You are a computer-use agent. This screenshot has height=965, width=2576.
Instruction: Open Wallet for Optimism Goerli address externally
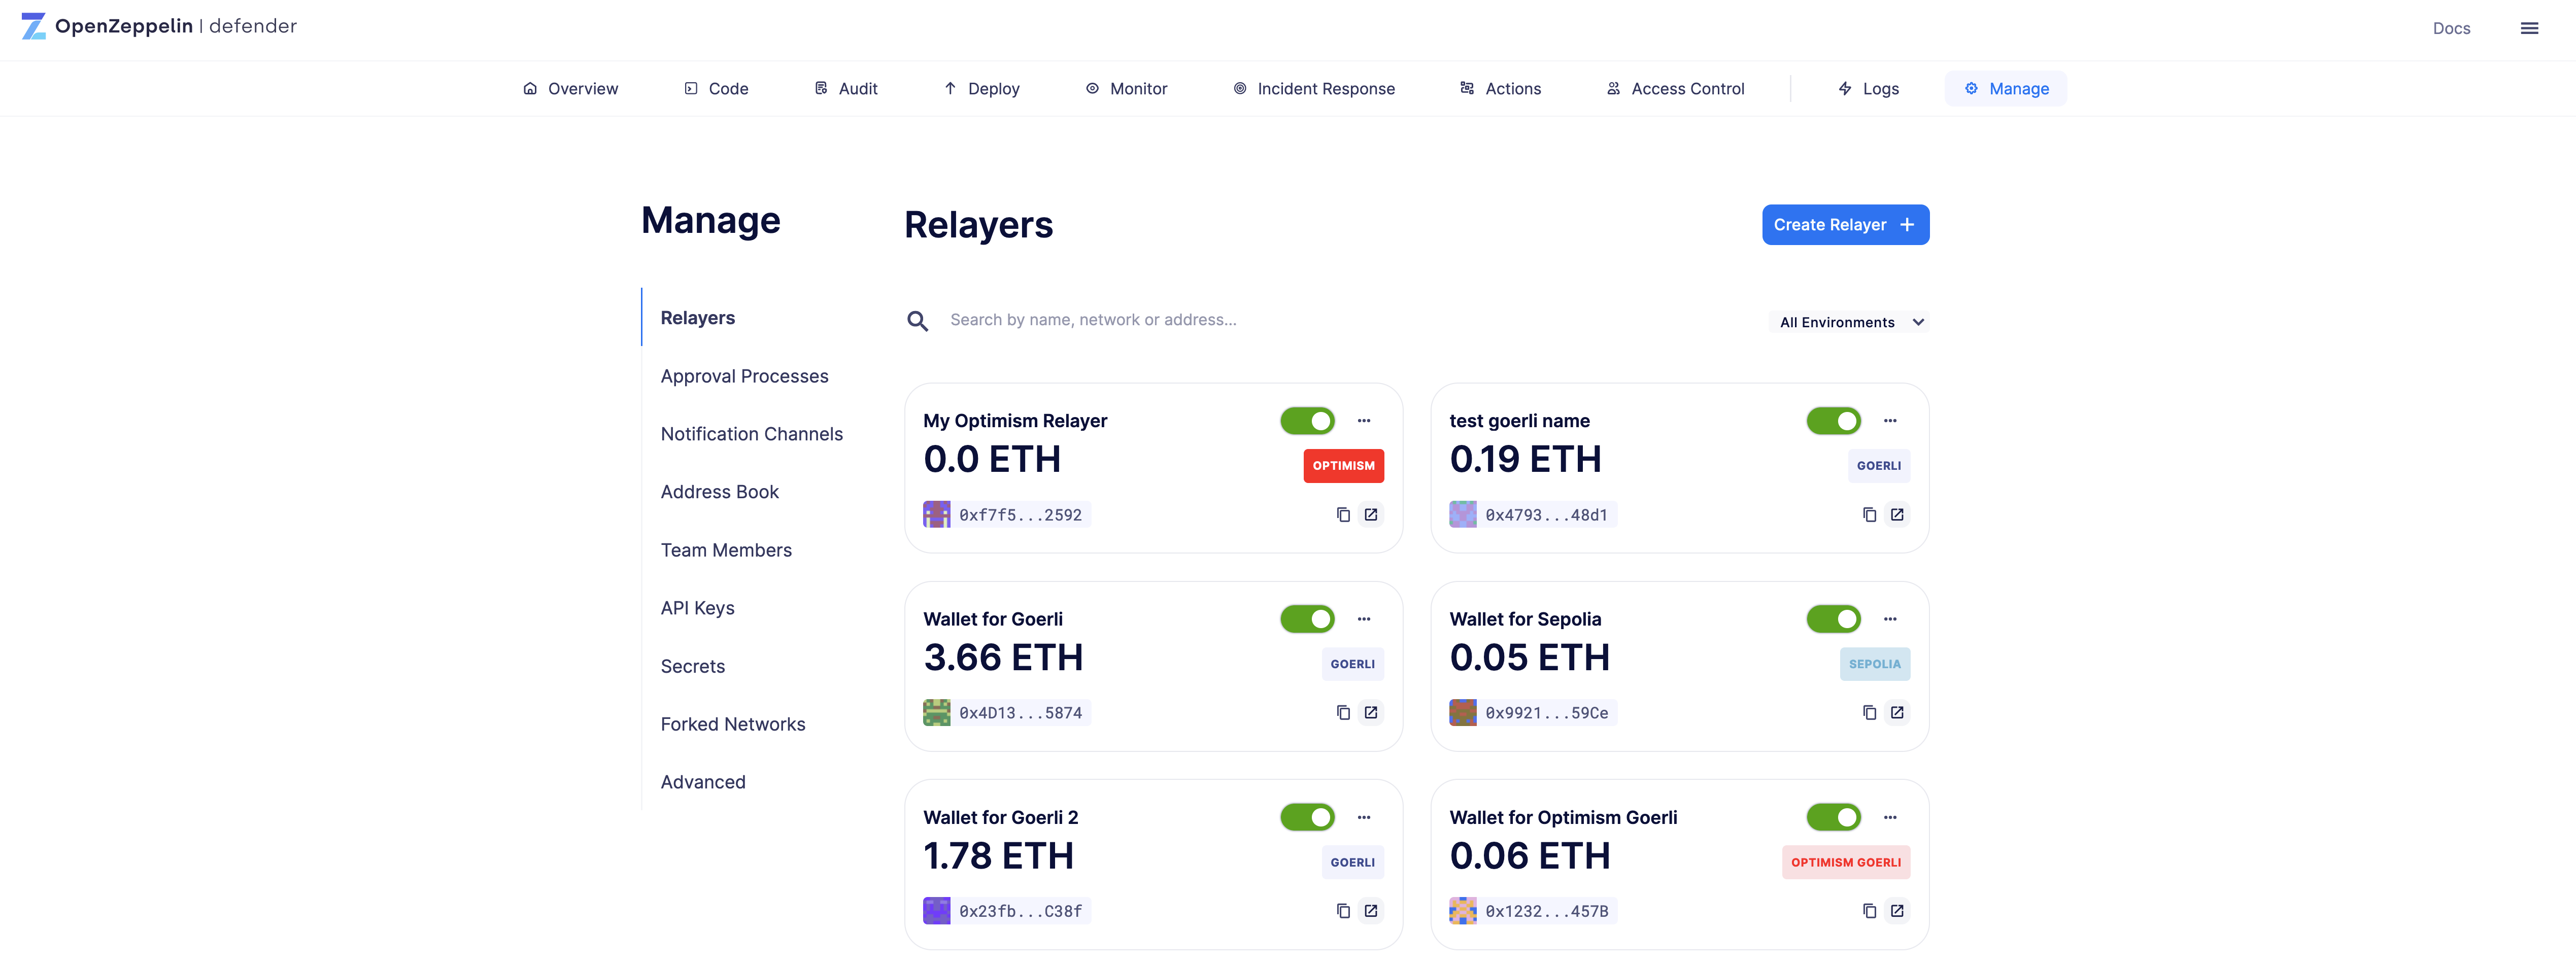(1897, 911)
